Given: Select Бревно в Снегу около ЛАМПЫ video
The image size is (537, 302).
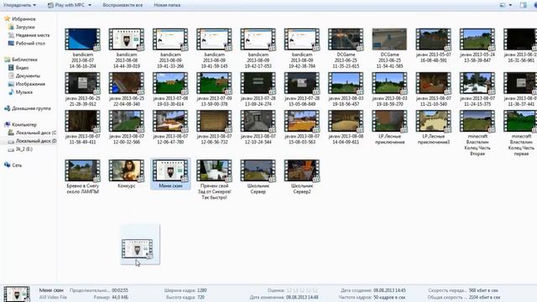Looking at the screenshot, I should pyautogui.click(x=82, y=177).
